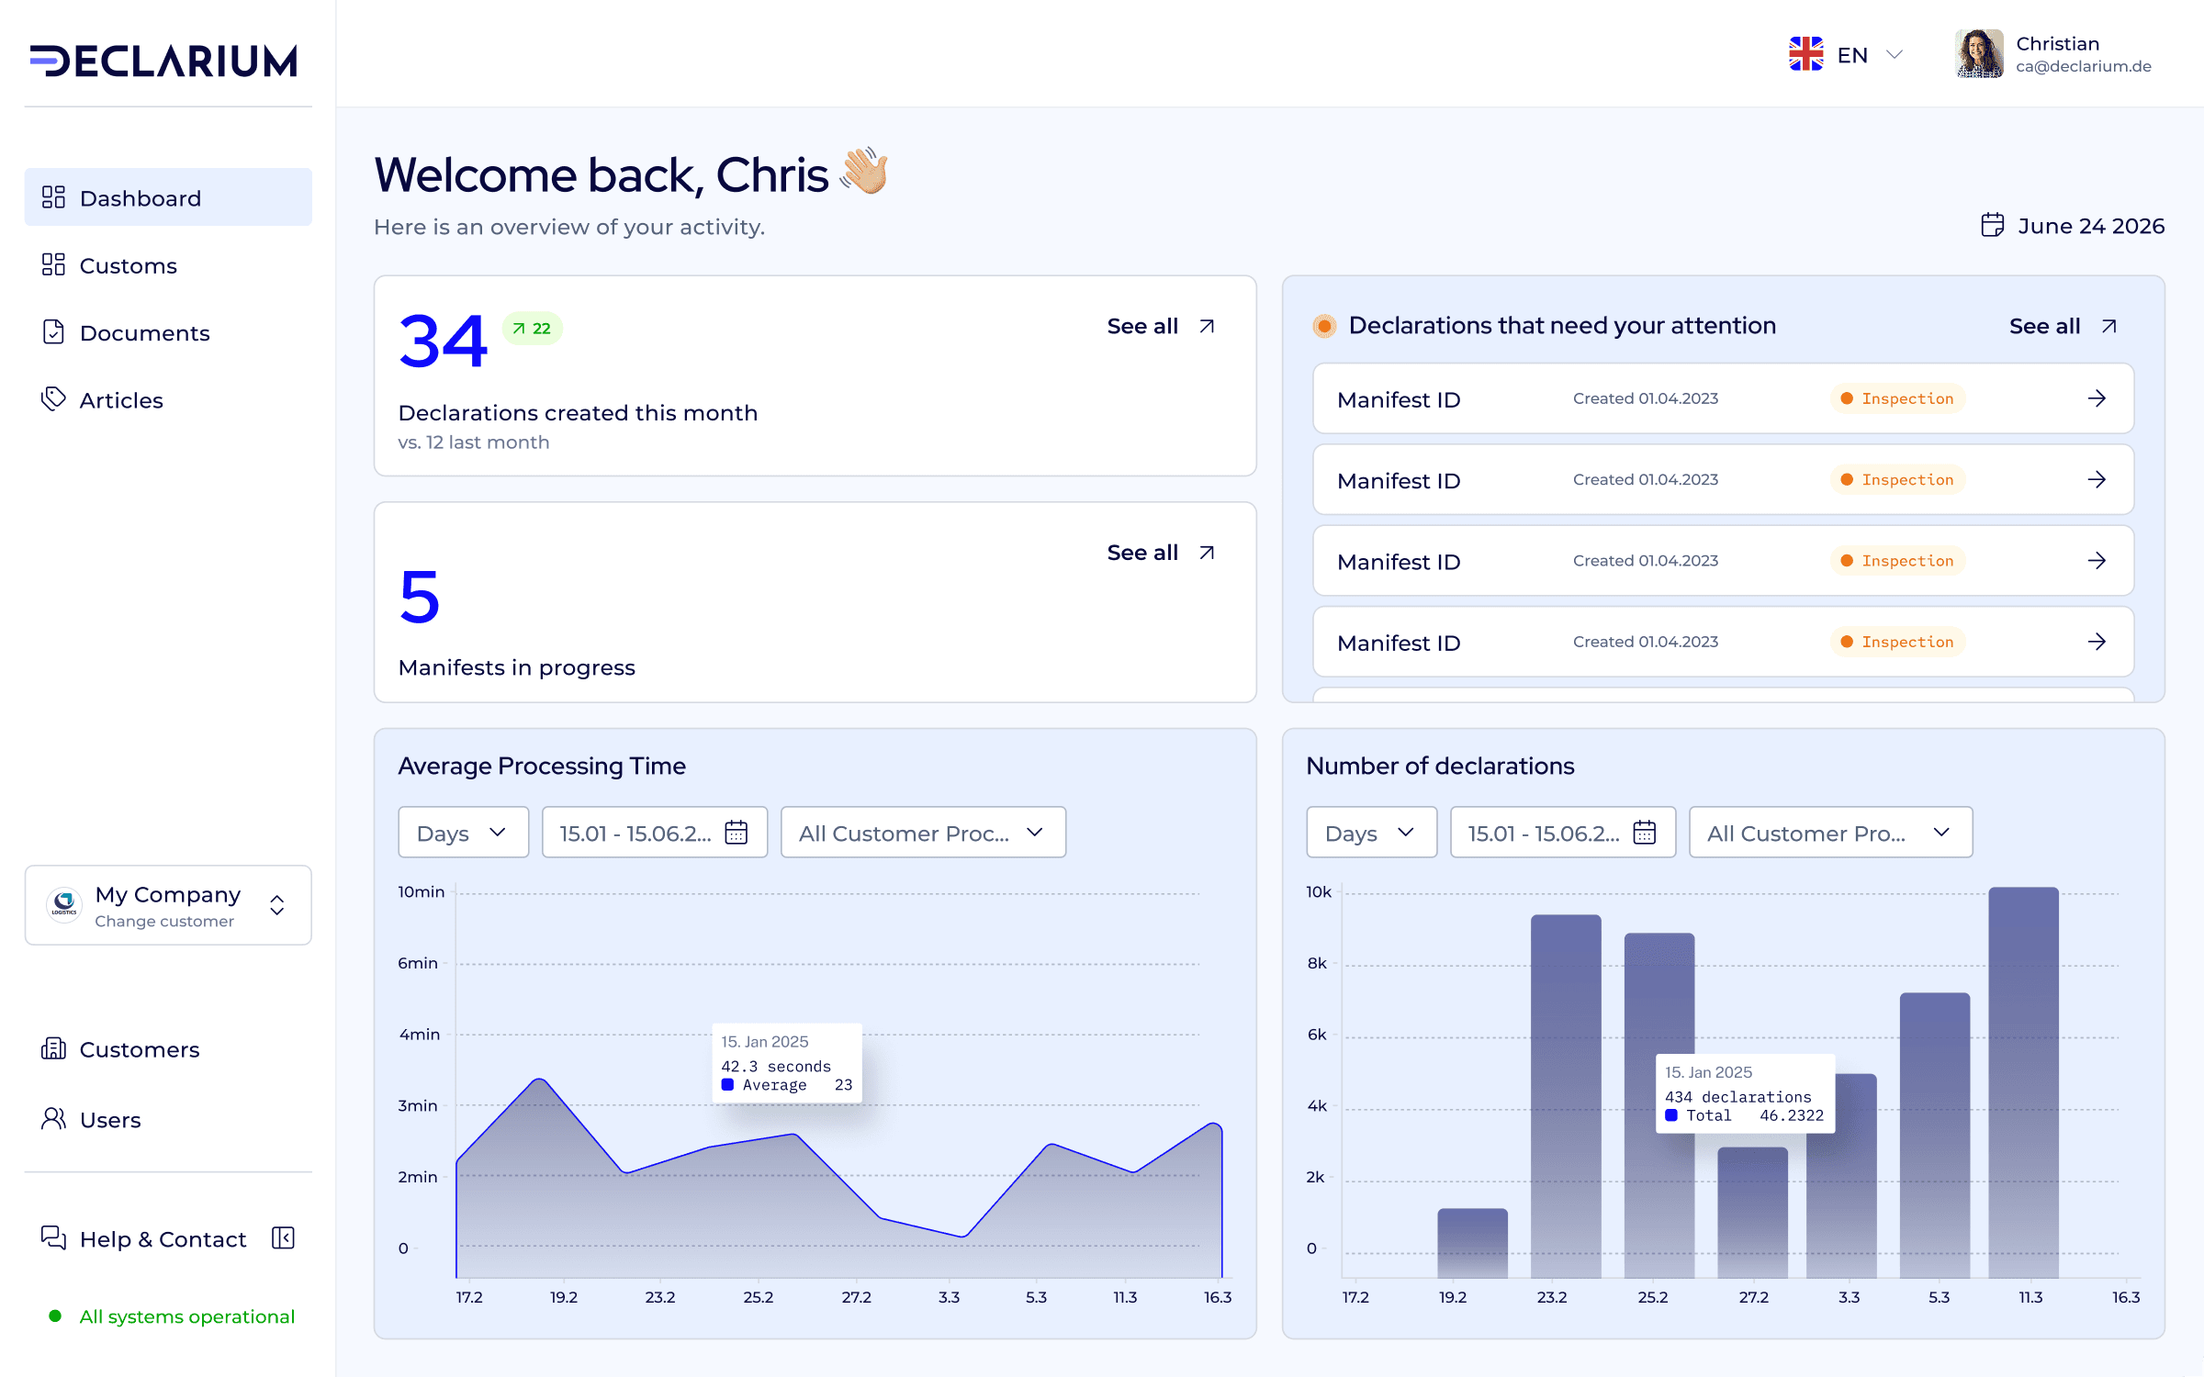Open the Articles page

[121, 400]
